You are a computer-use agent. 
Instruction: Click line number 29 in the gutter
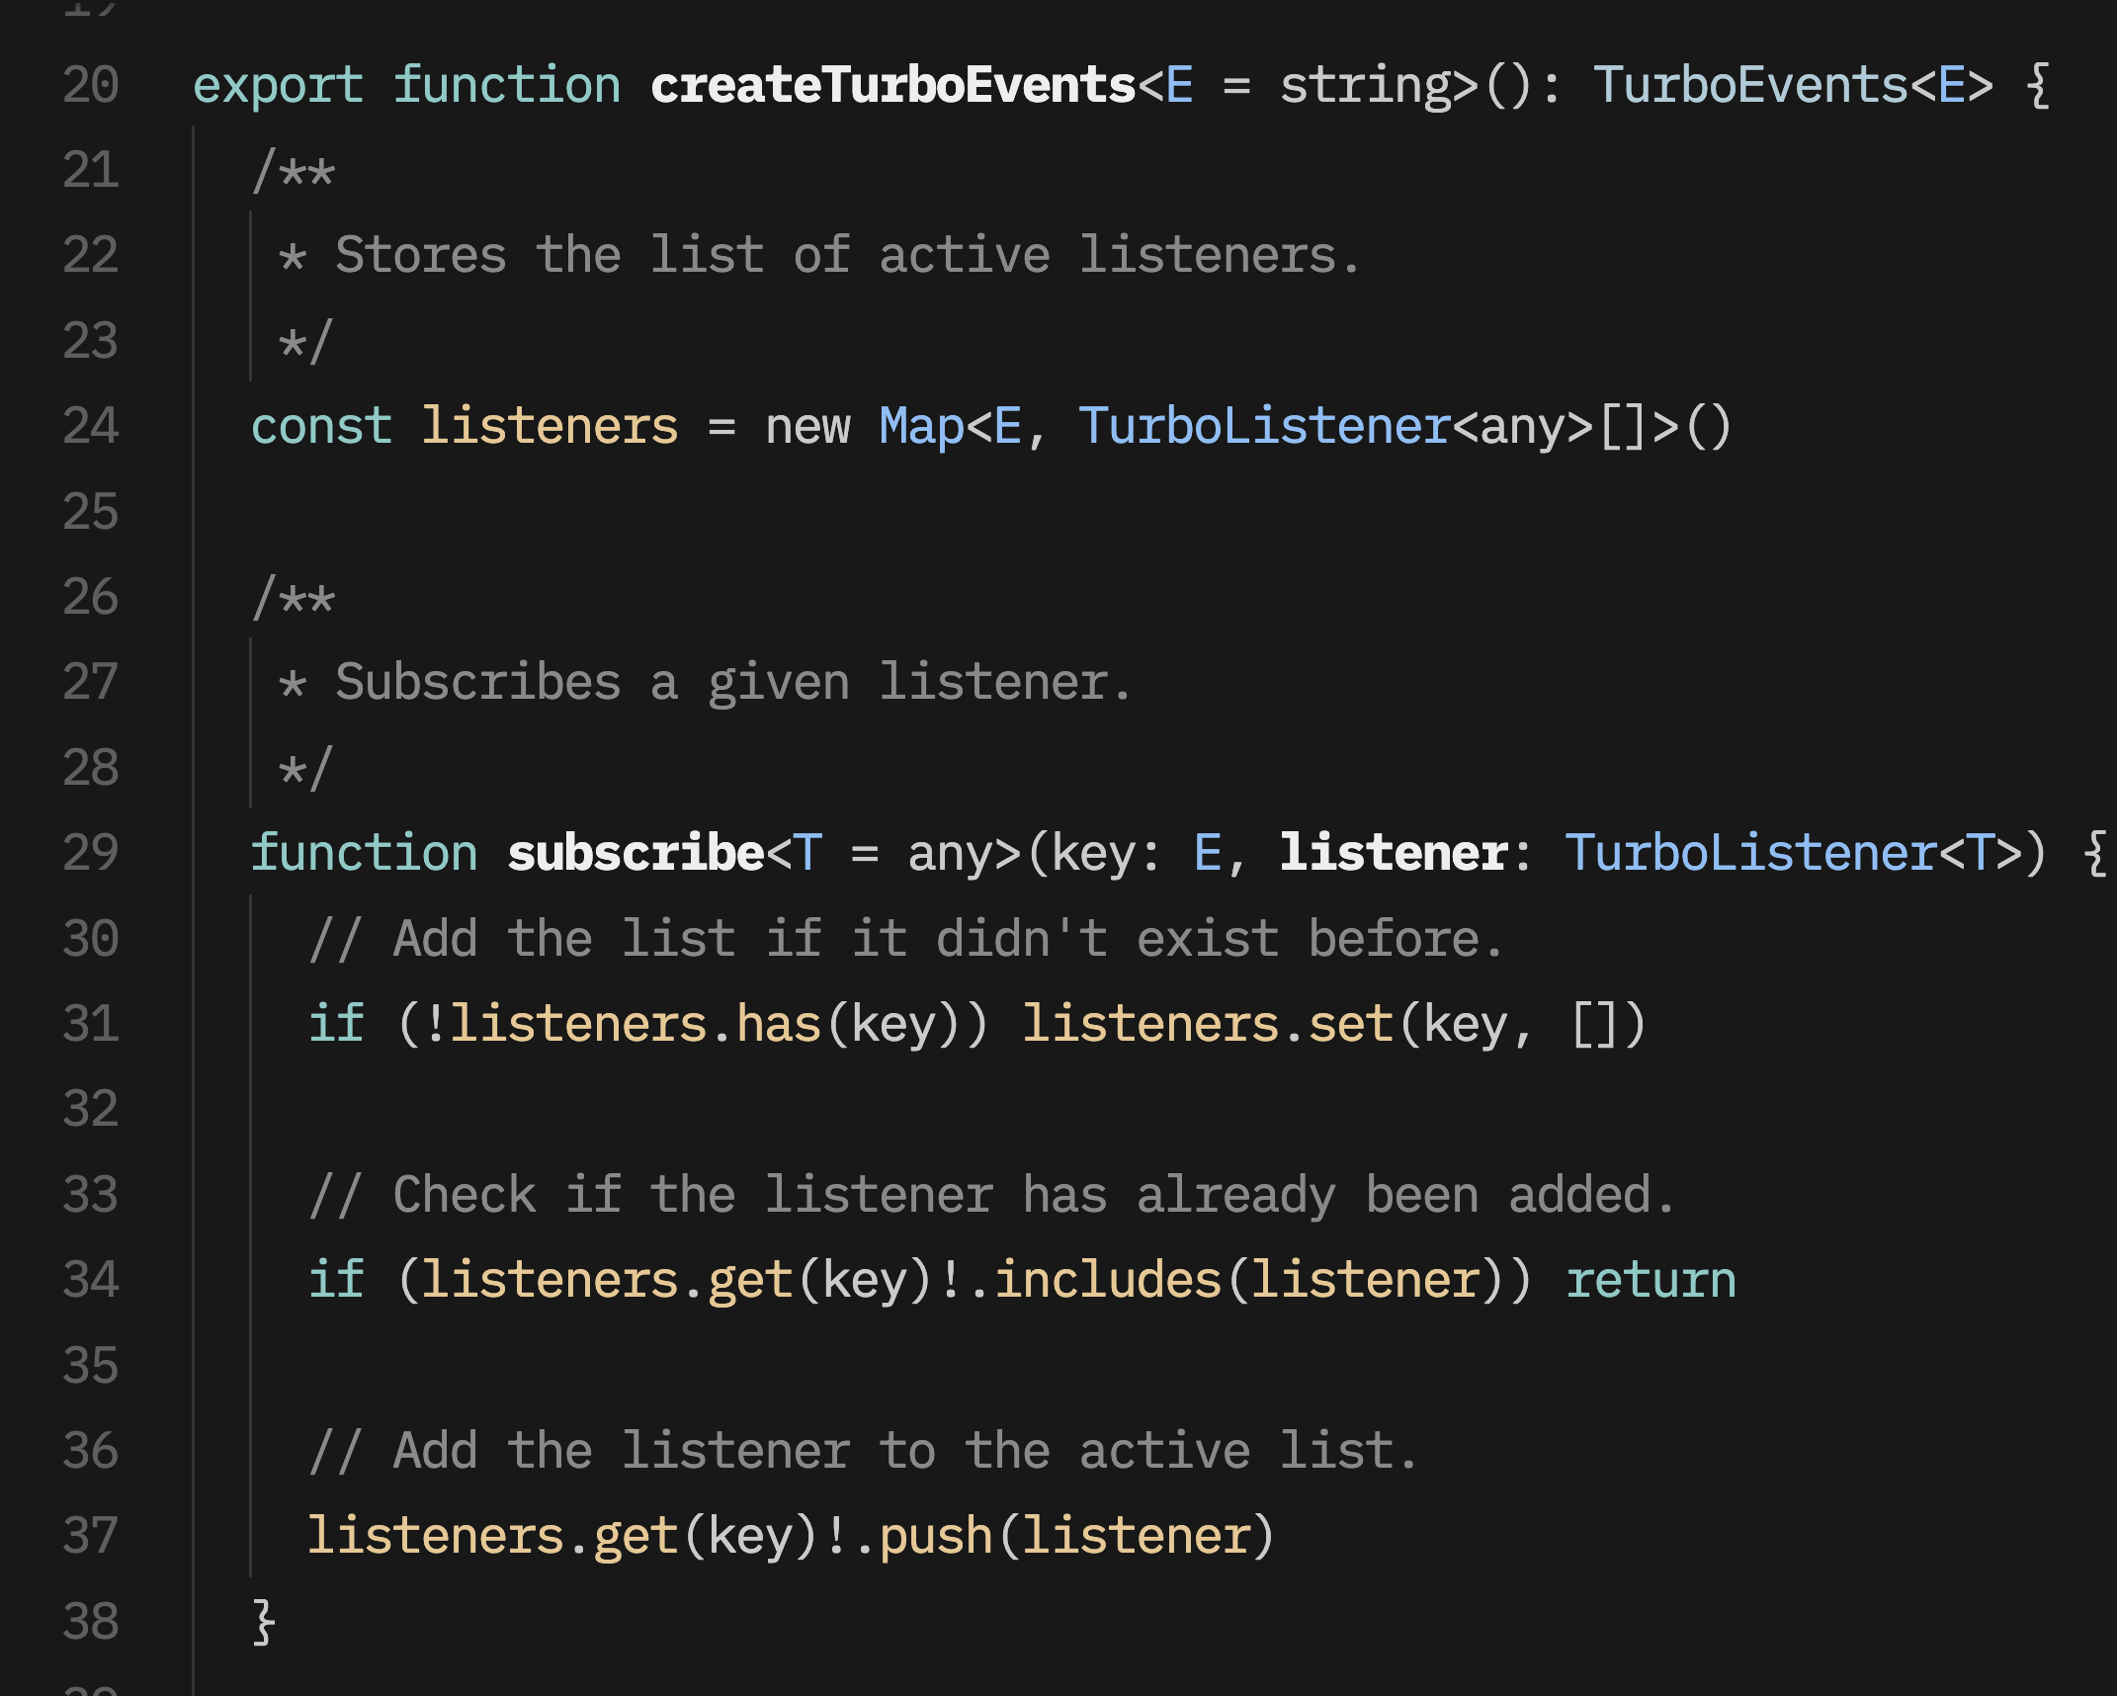[91, 853]
